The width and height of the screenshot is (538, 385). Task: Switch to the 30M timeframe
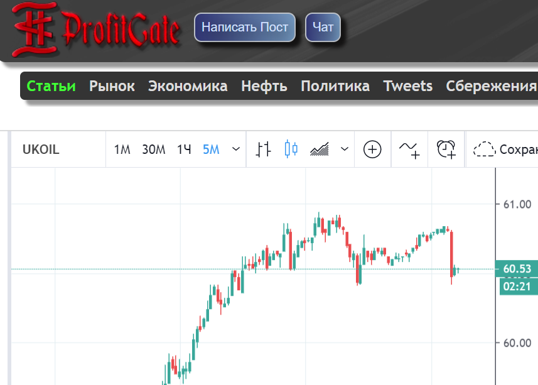click(153, 149)
